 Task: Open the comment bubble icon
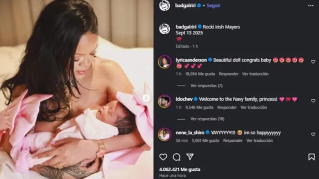[x=177, y=157]
